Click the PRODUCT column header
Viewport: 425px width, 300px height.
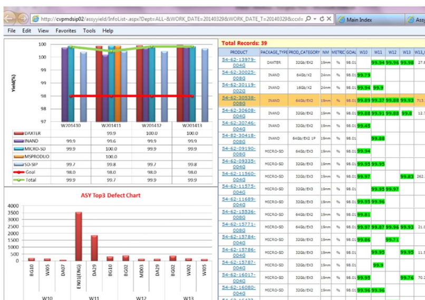[239, 53]
